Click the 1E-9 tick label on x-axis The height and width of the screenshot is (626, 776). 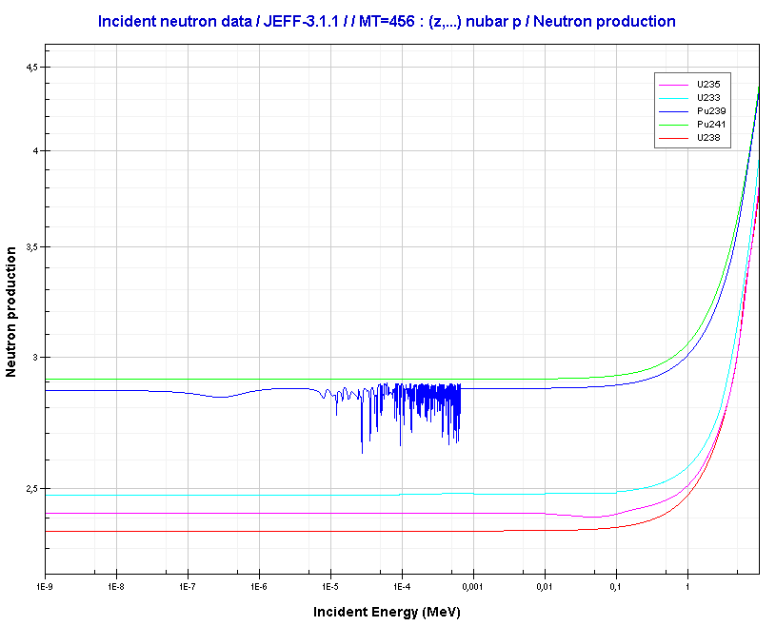pos(44,586)
